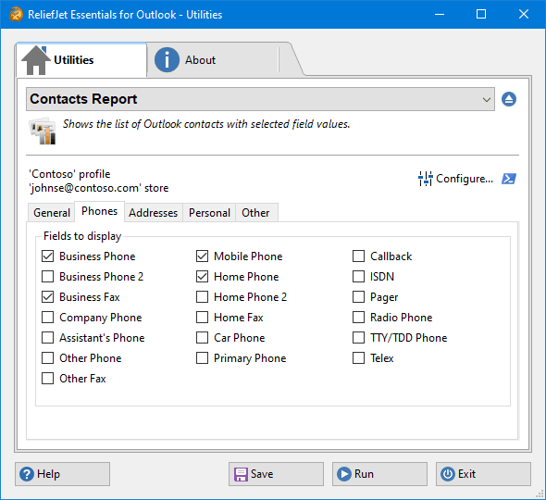Open the Addresses tab

(x=154, y=213)
